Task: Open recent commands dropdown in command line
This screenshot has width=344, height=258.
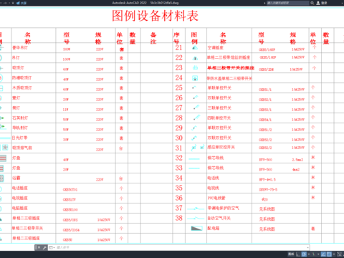Action: pos(52,247)
